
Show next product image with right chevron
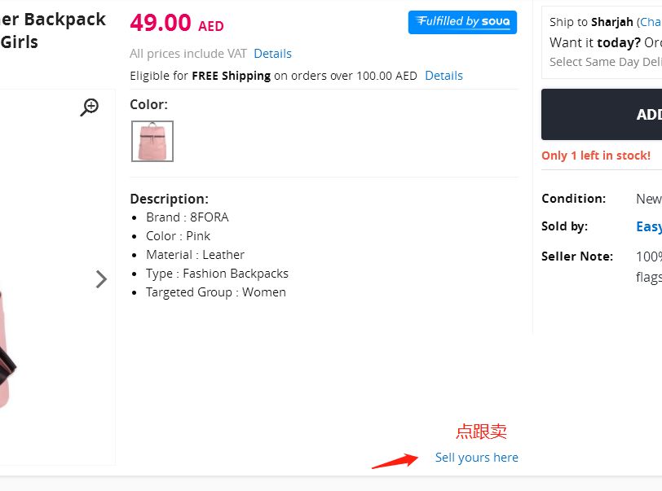pyautogui.click(x=101, y=279)
